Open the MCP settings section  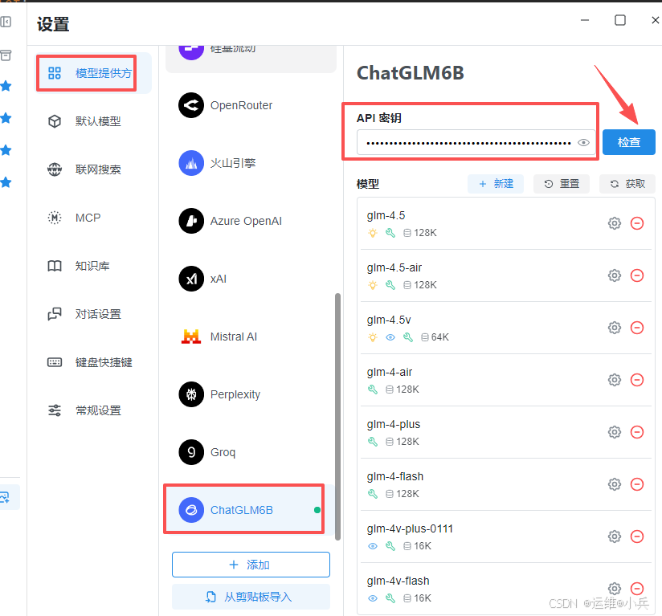[x=86, y=217]
